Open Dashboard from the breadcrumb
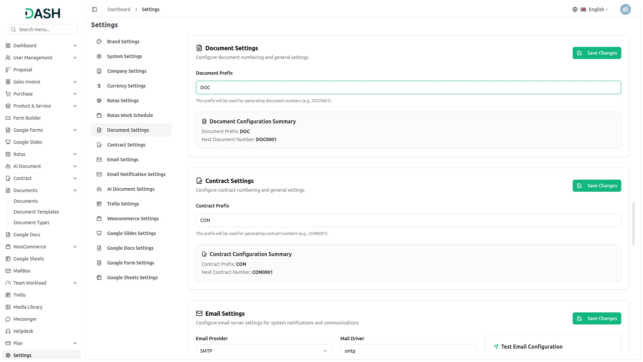The image size is (643, 362). pos(119,9)
